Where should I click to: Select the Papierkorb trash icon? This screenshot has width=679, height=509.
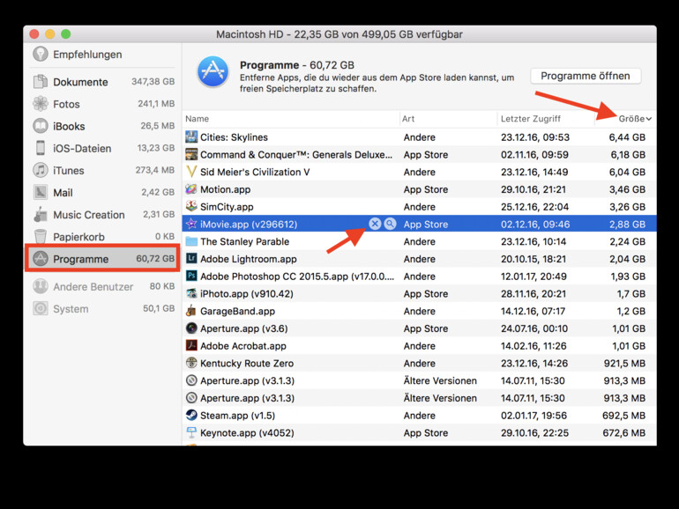[x=41, y=237]
